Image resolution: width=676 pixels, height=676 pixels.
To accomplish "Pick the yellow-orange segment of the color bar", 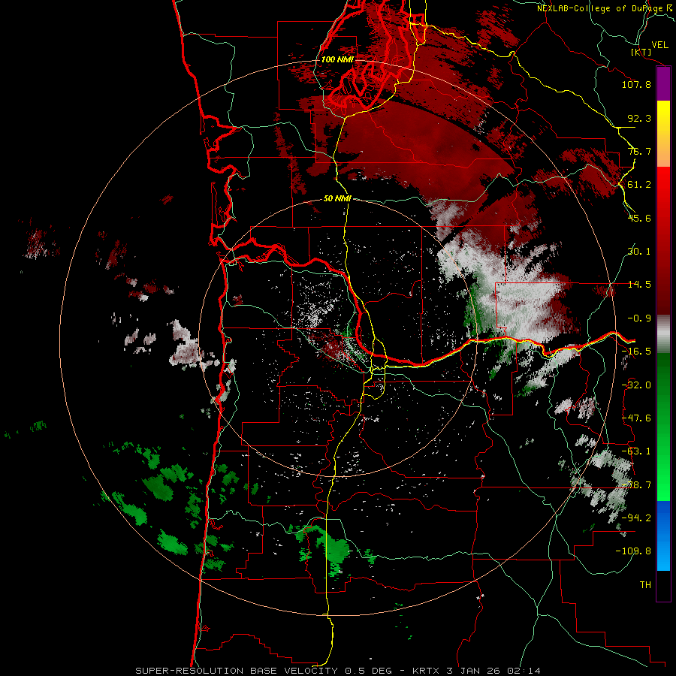I will click(x=663, y=134).
